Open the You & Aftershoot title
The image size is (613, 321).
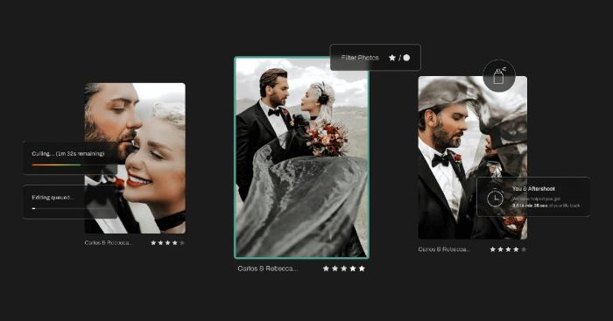click(533, 189)
